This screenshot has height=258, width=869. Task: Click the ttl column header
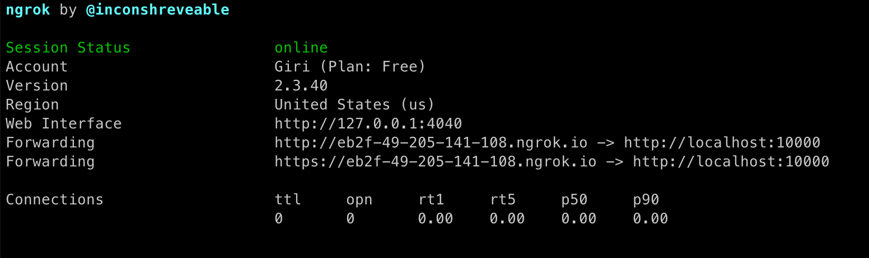pos(288,199)
